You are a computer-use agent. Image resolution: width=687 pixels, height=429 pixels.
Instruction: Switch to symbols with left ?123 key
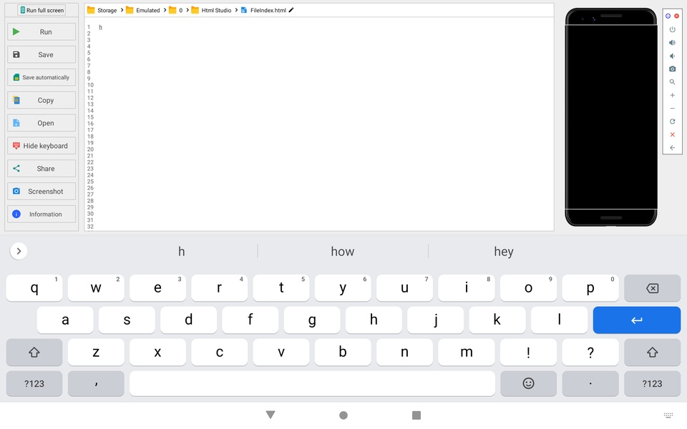point(34,383)
